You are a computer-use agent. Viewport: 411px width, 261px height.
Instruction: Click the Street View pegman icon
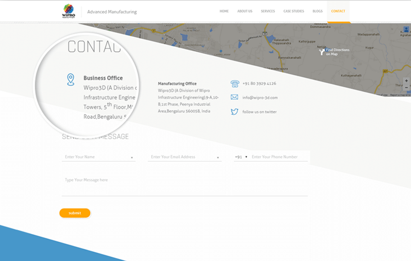(x=407, y=29)
